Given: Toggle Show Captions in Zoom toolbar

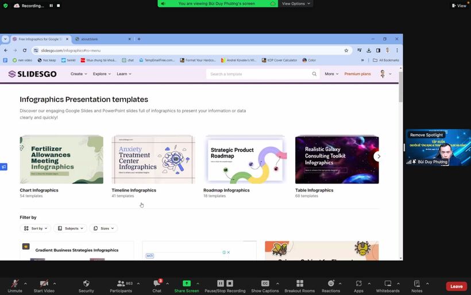Looking at the screenshot, I should pos(265,283).
